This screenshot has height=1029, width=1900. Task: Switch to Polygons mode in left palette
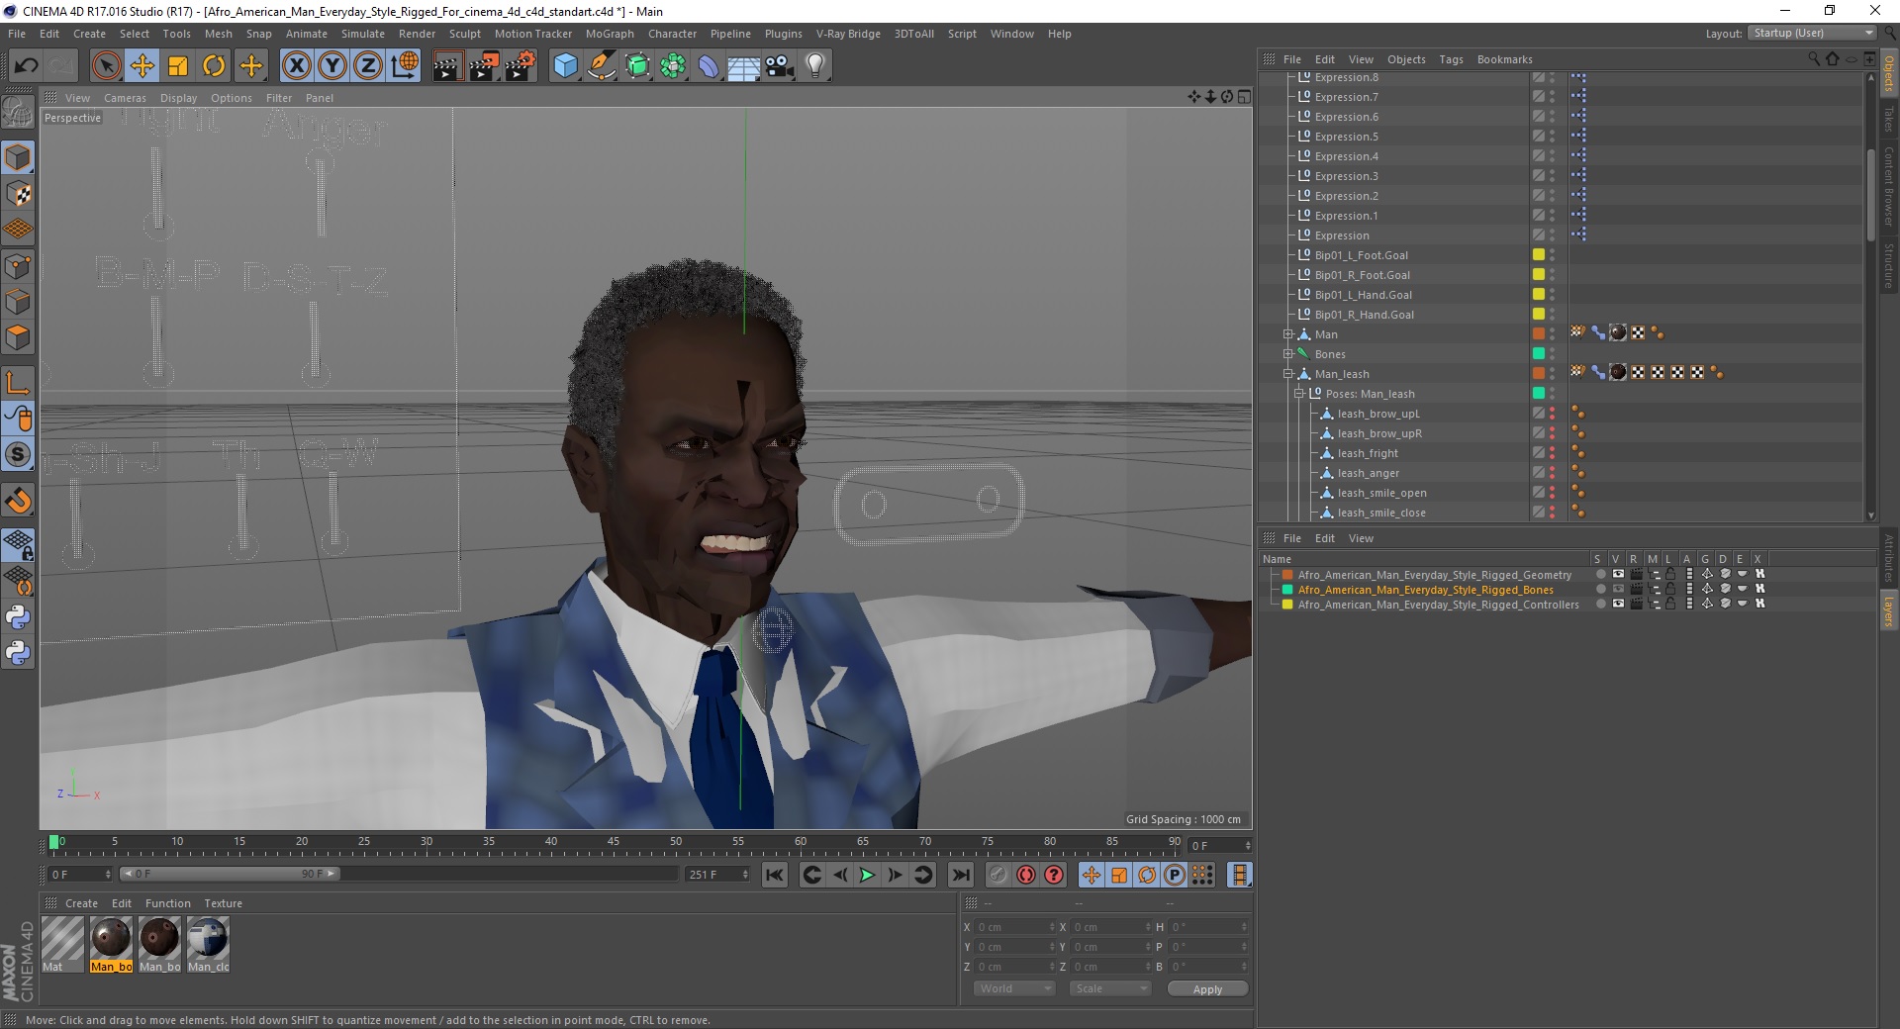18,338
